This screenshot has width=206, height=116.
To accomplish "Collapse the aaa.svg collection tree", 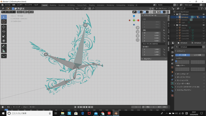I will [x=174, y=25].
